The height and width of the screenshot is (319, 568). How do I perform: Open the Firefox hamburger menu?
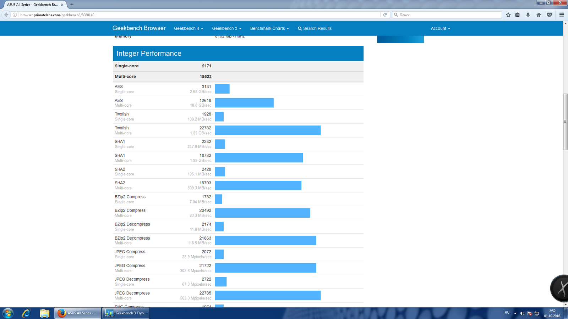coord(562,15)
